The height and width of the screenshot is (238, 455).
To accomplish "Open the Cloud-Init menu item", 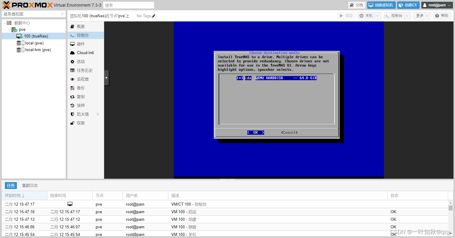I will pyautogui.click(x=86, y=53).
